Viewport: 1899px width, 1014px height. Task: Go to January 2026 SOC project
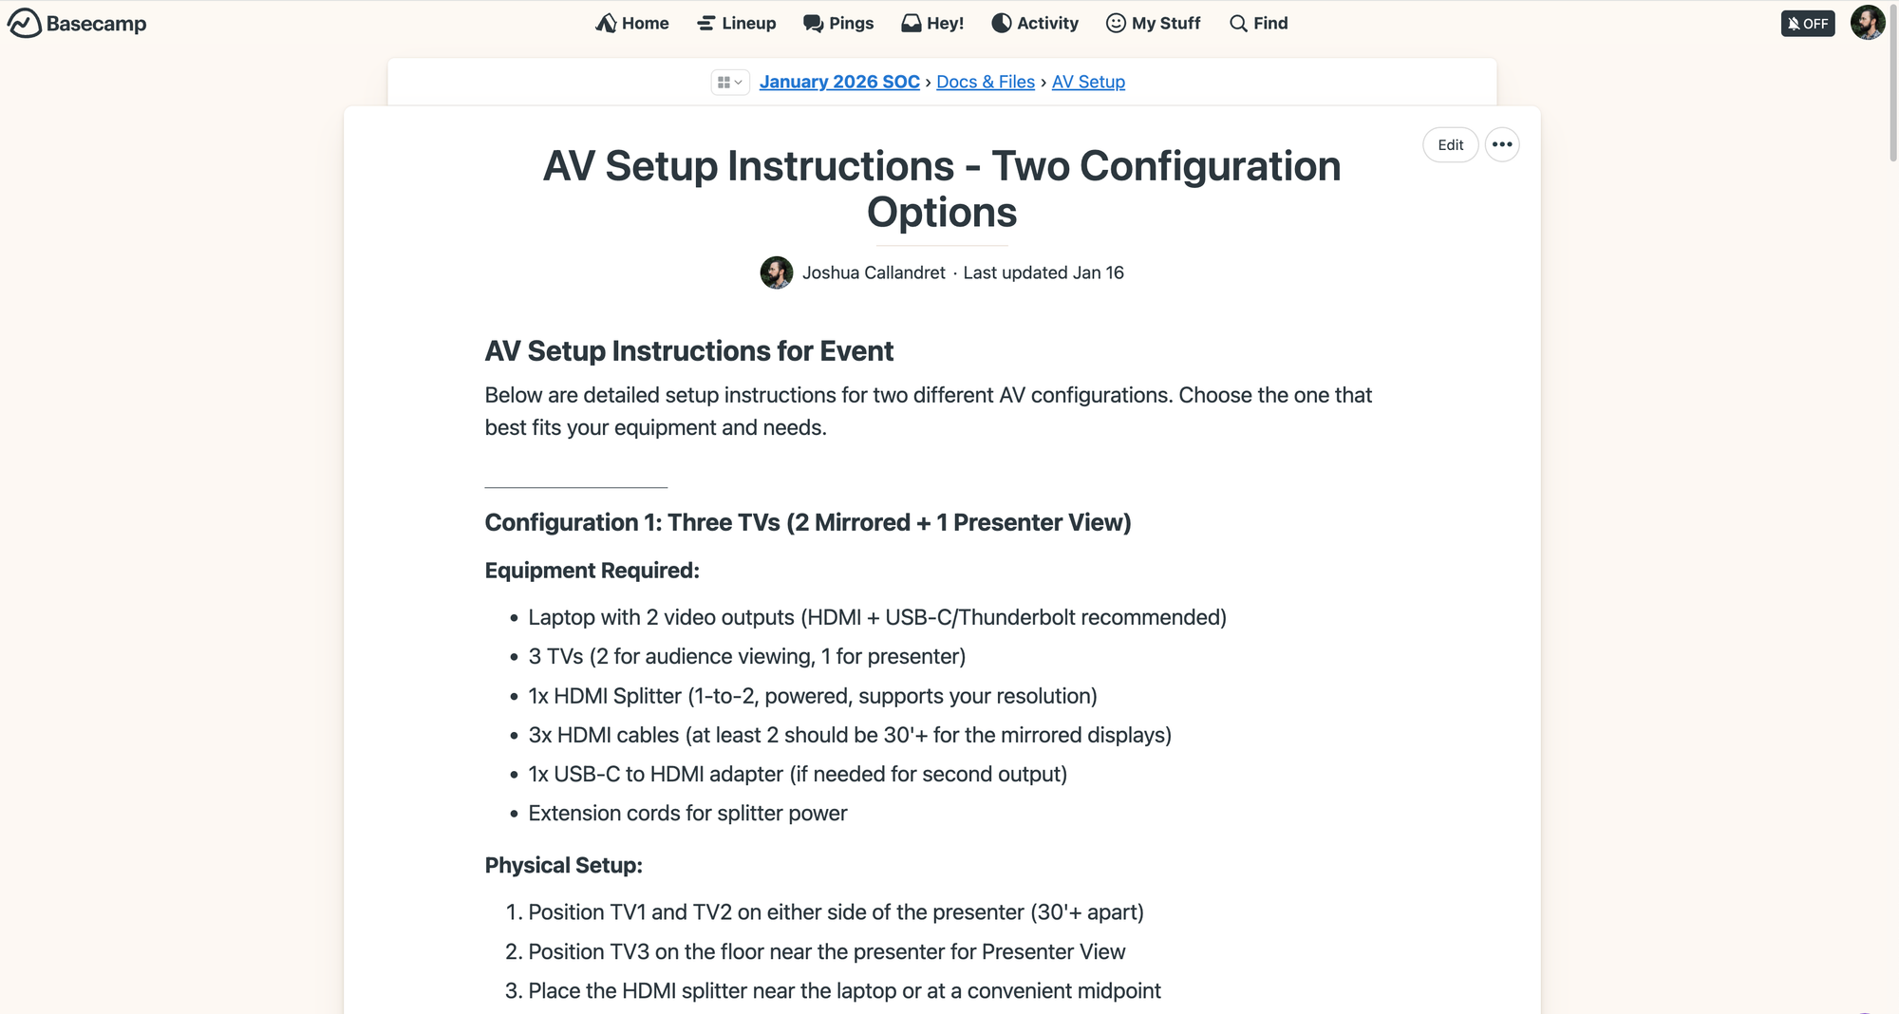[x=839, y=83]
